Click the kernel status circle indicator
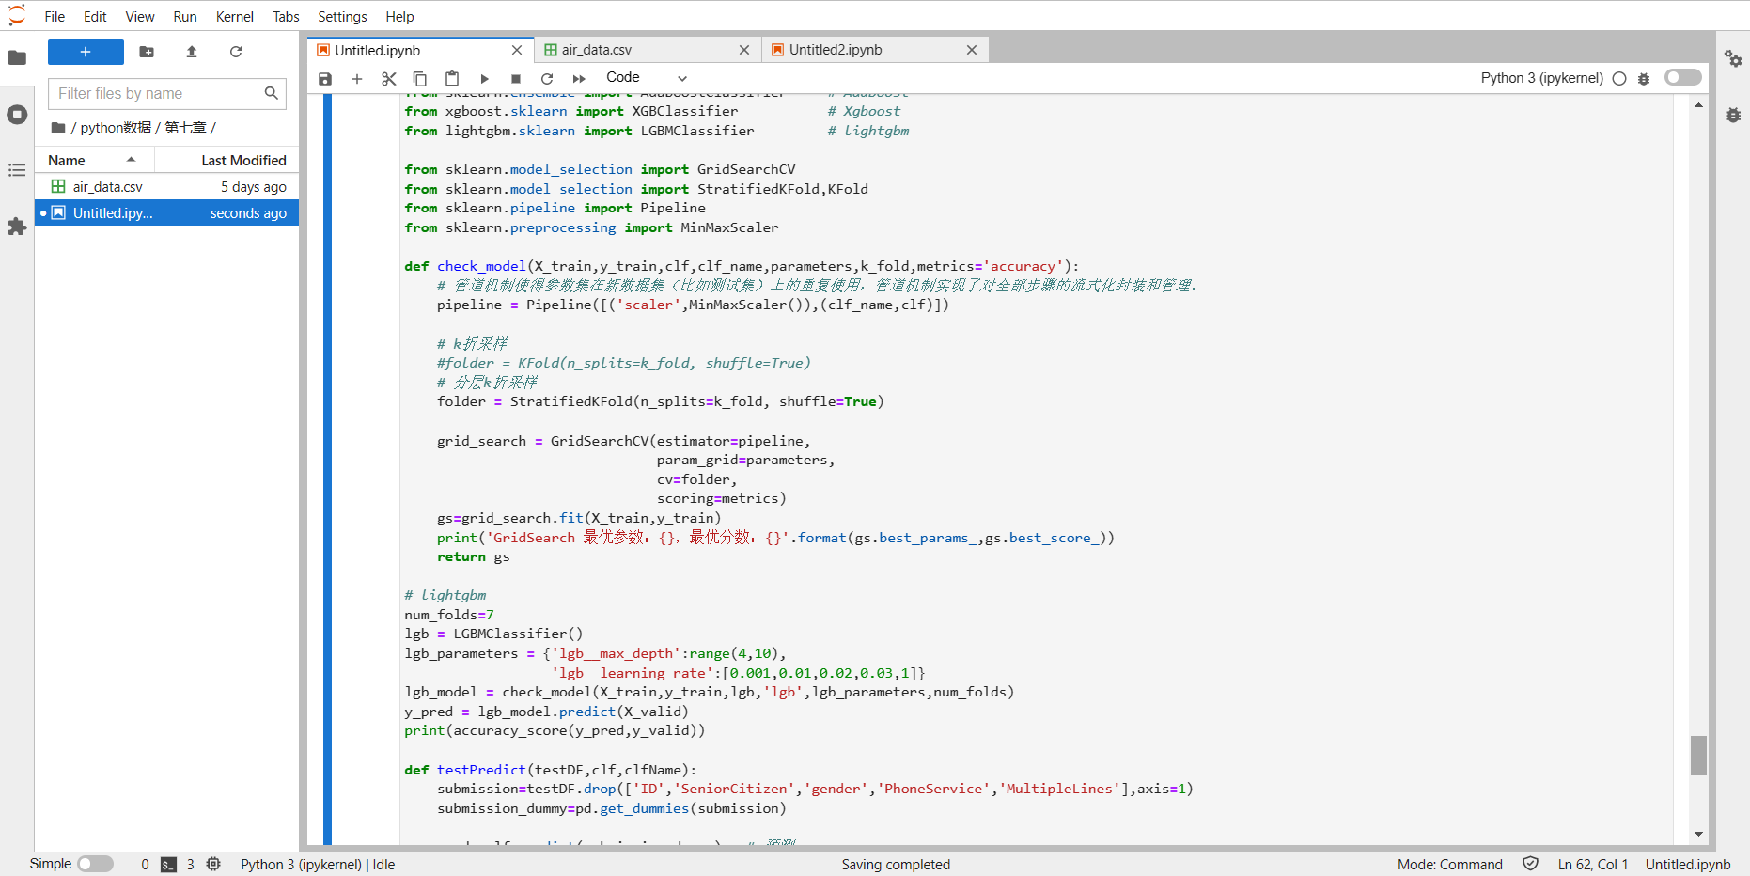This screenshot has width=1750, height=876. (x=1619, y=79)
